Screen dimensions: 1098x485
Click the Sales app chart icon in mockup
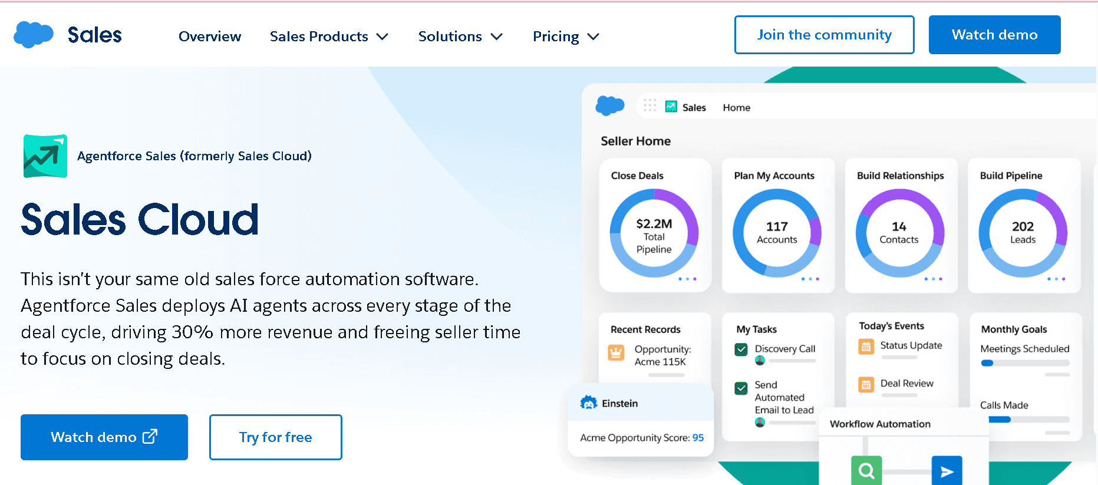click(671, 107)
